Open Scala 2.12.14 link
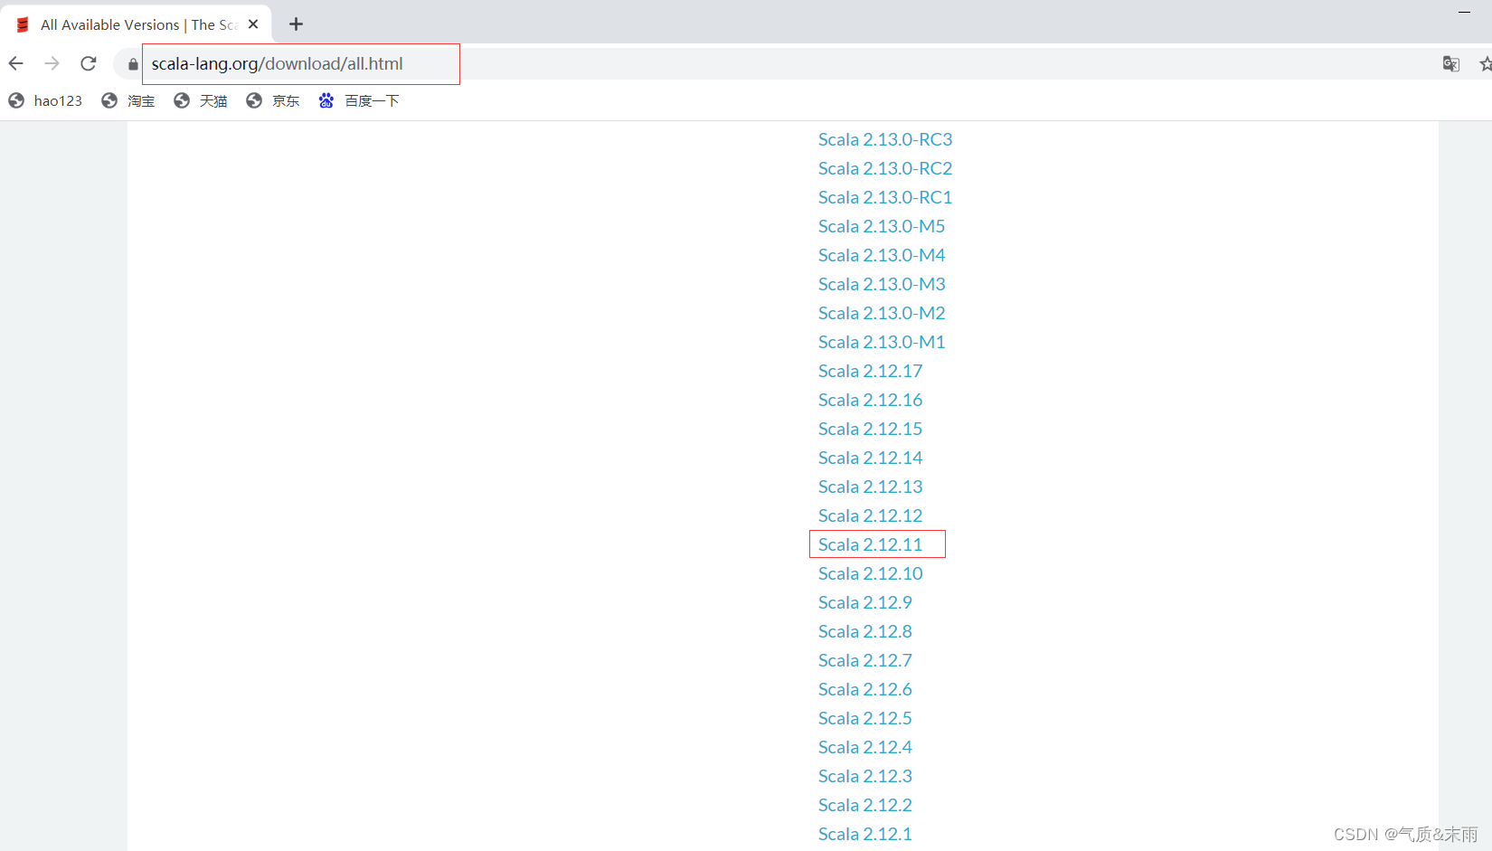The image size is (1492, 851). coord(871,458)
